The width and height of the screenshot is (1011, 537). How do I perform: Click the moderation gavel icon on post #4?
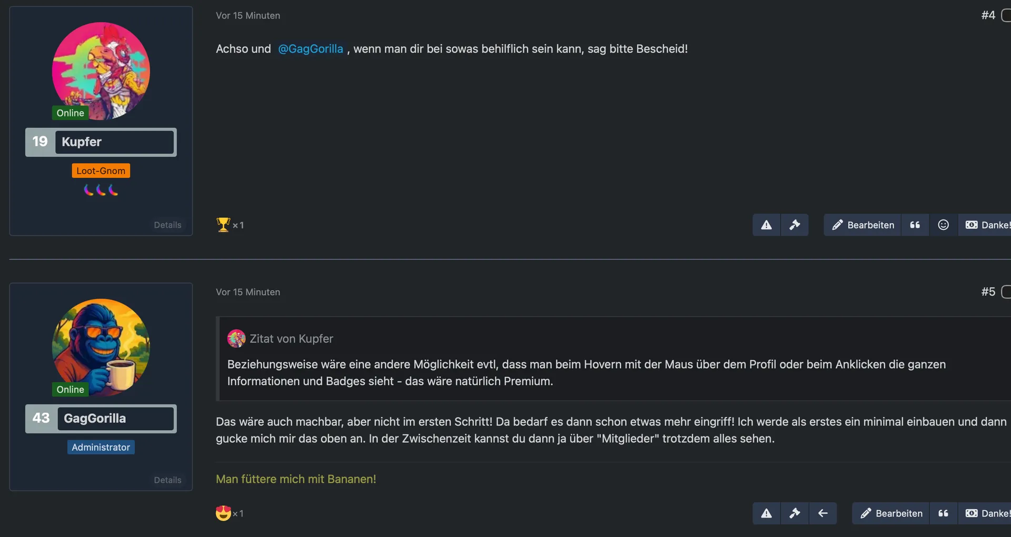pyautogui.click(x=795, y=225)
